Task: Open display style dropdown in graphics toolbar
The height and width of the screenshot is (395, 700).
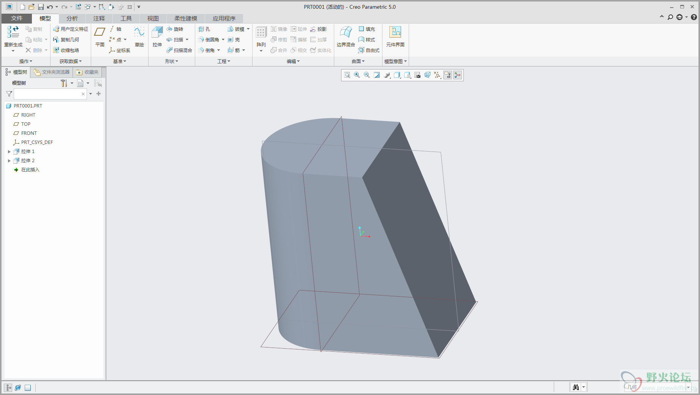Action: [397, 75]
